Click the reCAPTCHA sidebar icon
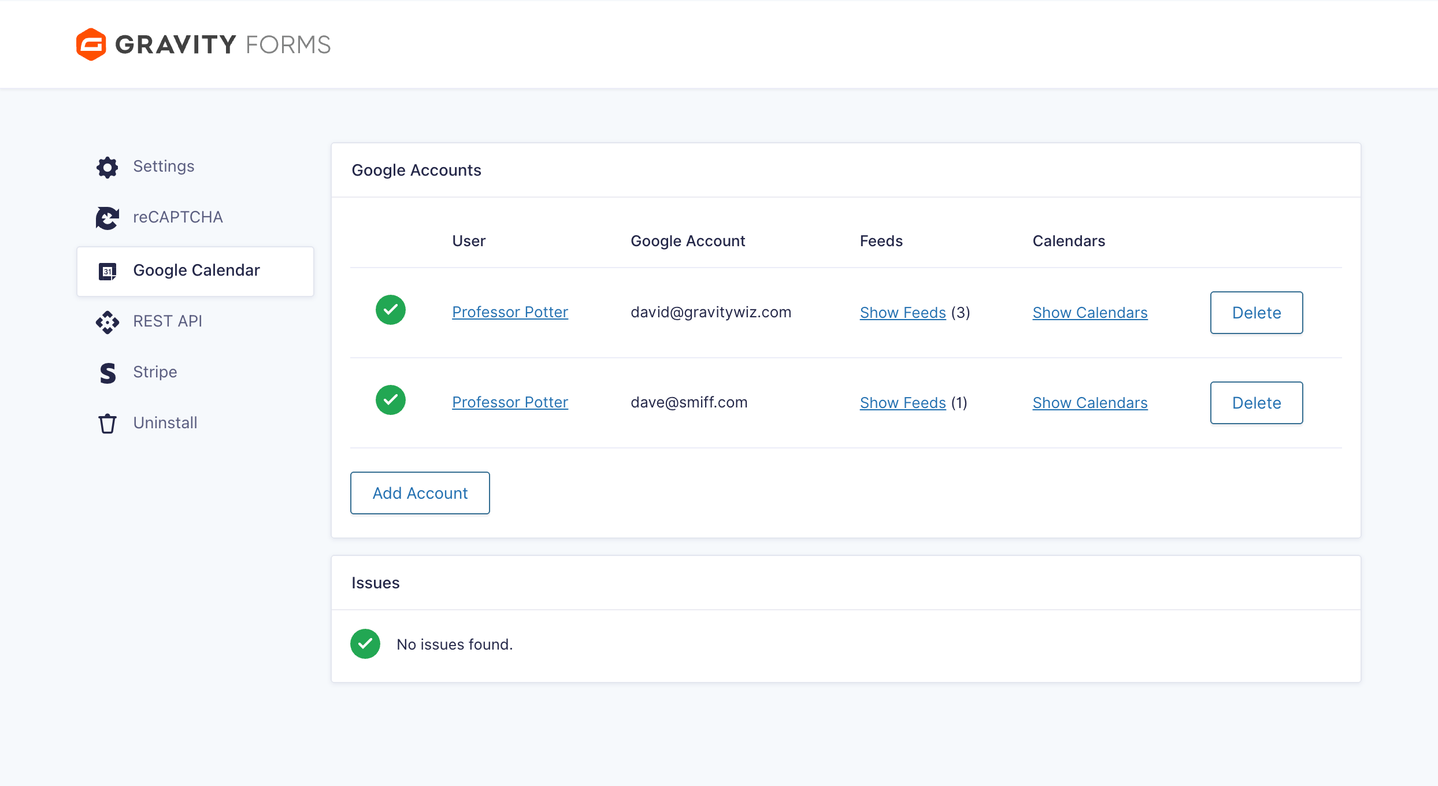 (x=108, y=218)
